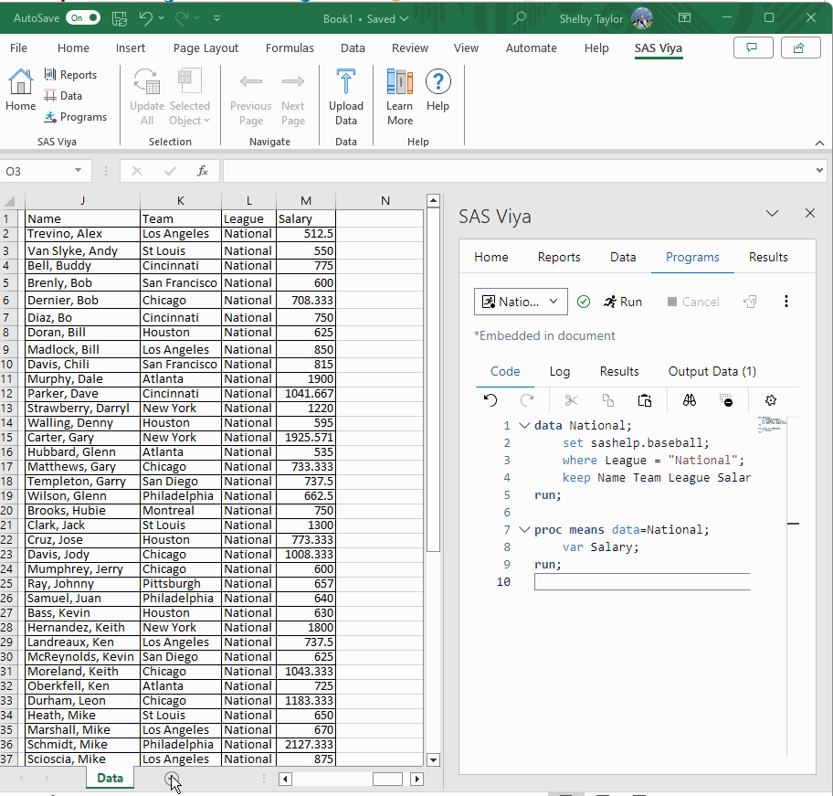Click the Upload Data ribbon icon
The width and height of the screenshot is (833, 796).
345,97
